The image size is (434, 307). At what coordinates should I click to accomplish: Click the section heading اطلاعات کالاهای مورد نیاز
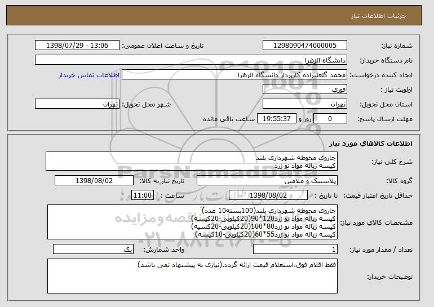371,144
